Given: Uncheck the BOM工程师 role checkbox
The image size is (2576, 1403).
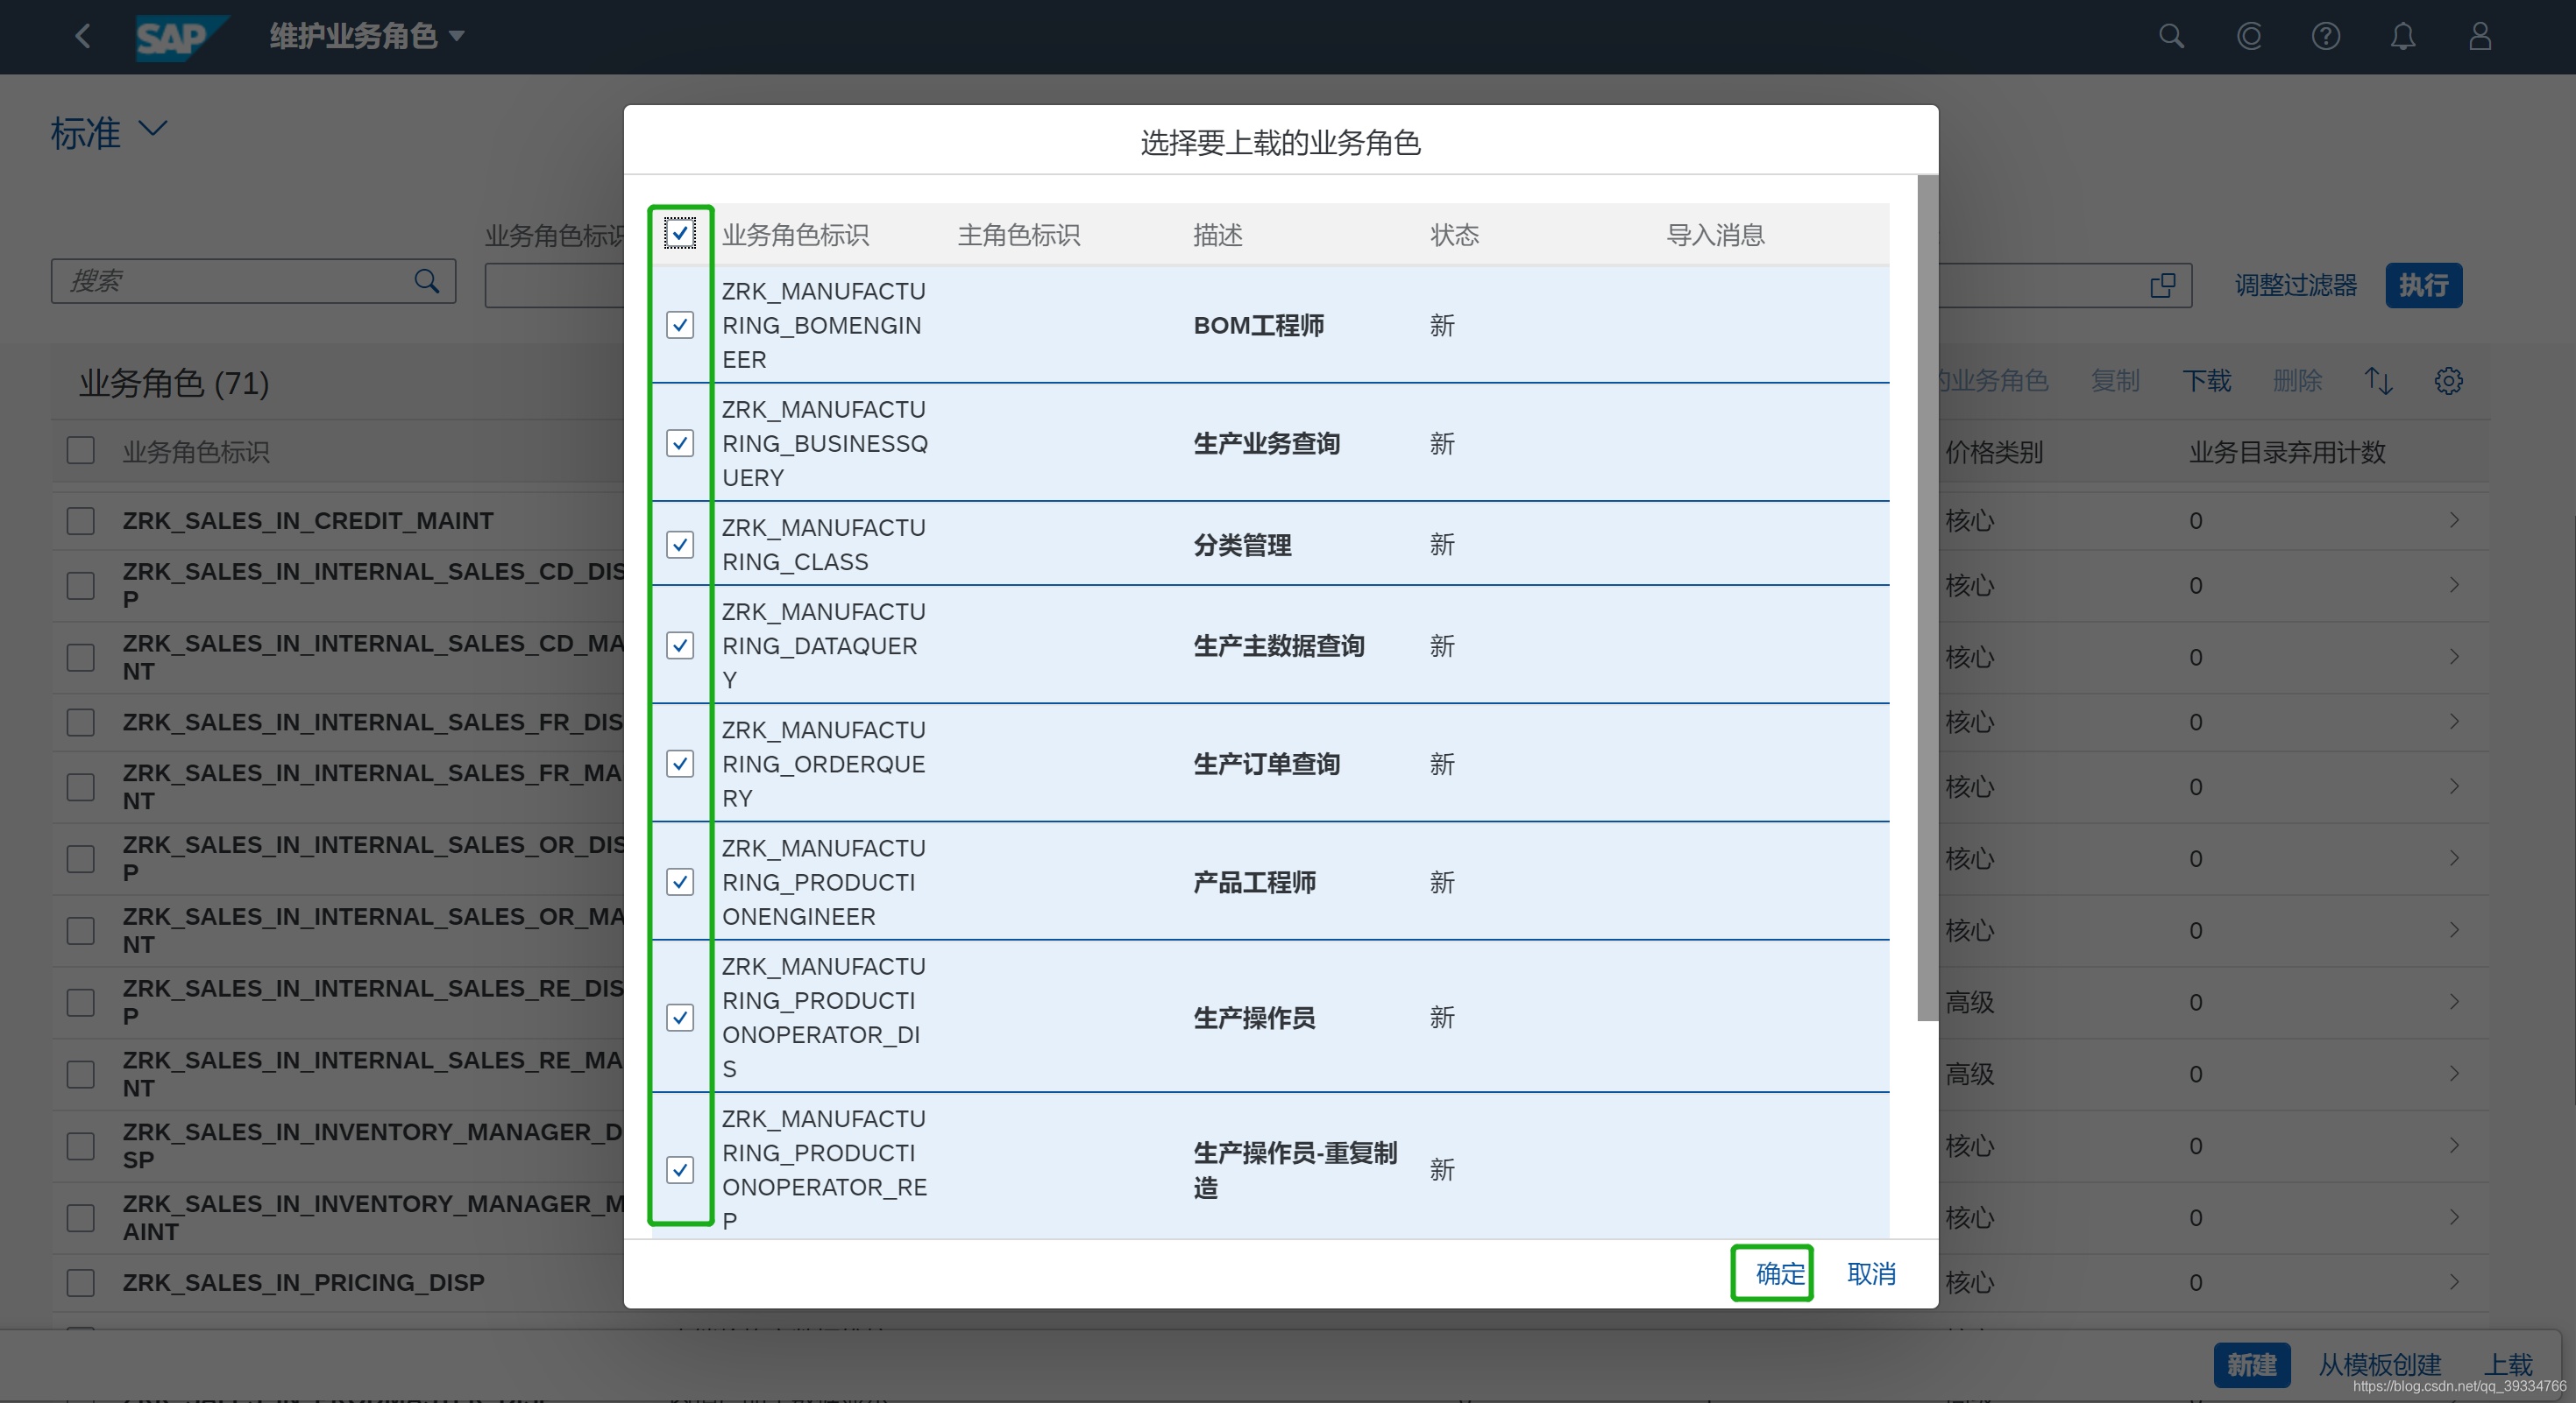Looking at the screenshot, I should click(x=680, y=325).
